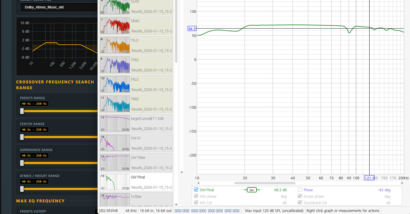The width and height of the screenshot is (410, 214).
Task: Click the small down arrow beside the graph
Action: tap(181, 172)
